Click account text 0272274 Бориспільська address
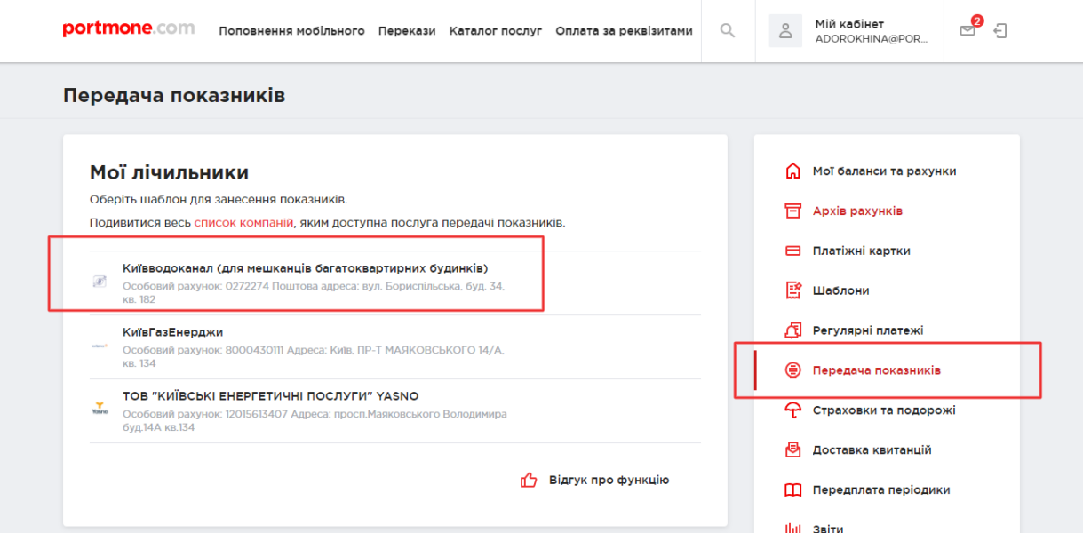The image size is (1083, 533). pyautogui.click(x=314, y=292)
